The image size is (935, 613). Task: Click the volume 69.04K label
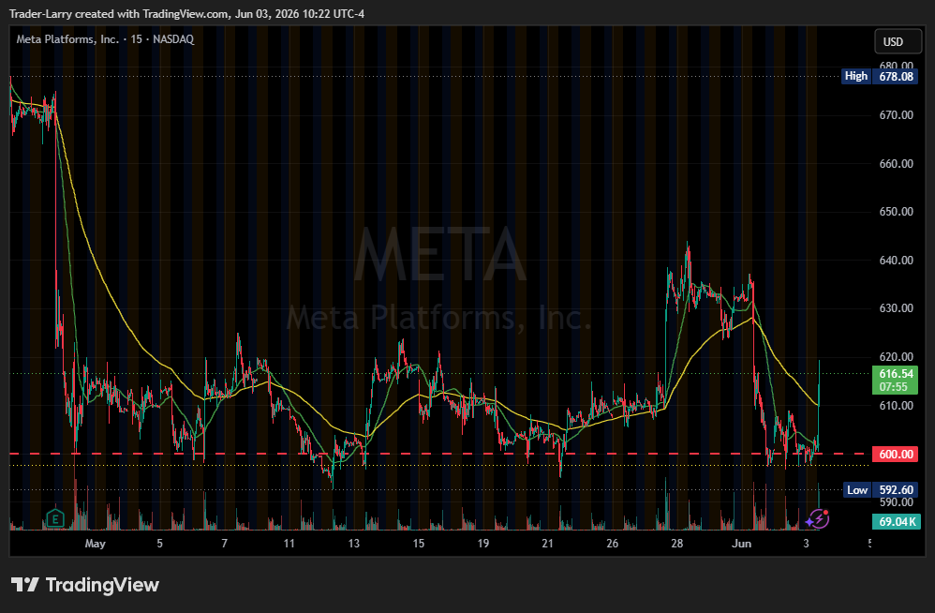(896, 522)
